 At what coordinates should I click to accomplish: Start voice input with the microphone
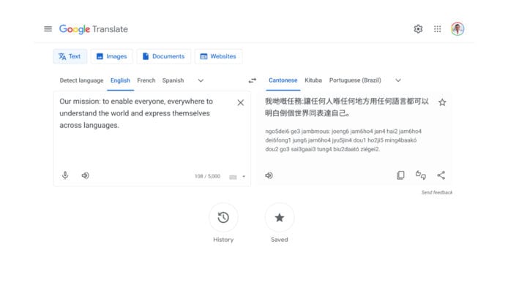(65, 175)
